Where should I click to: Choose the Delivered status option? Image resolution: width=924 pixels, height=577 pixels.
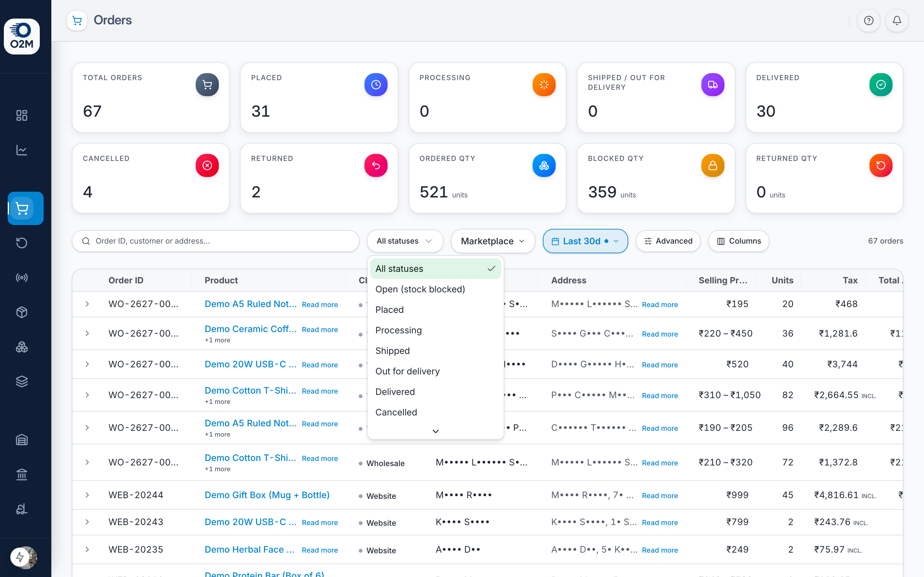point(436,392)
